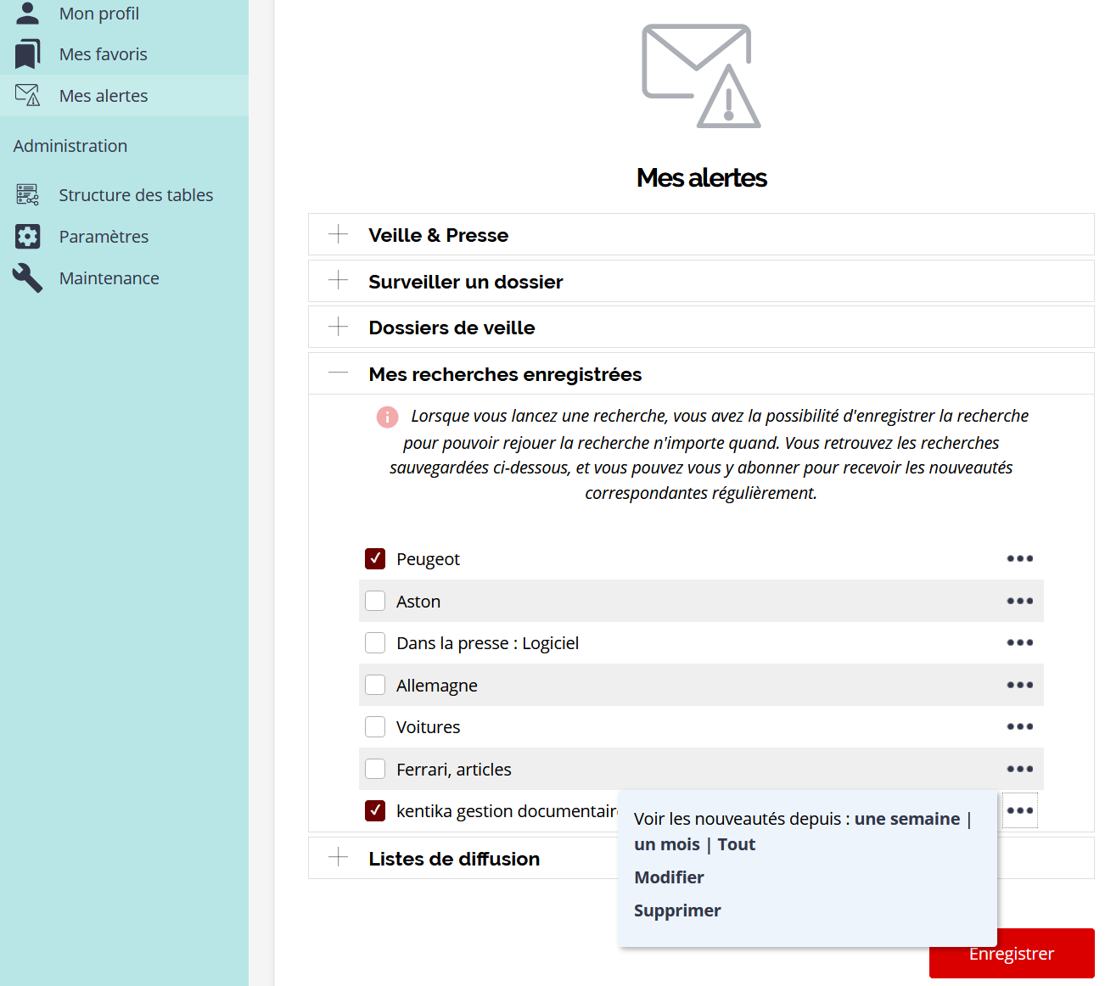The width and height of the screenshot is (1105, 986).
Task: Click the kentika gestion documentaire search name
Action: click(x=507, y=811)
